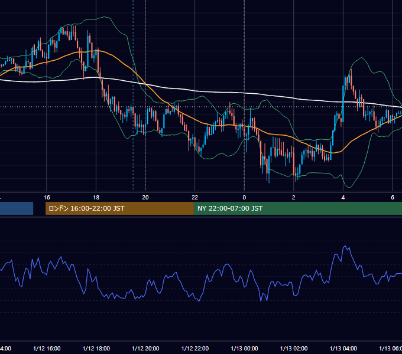Click the blue session bar left of ロンドン

click(17, 208)
